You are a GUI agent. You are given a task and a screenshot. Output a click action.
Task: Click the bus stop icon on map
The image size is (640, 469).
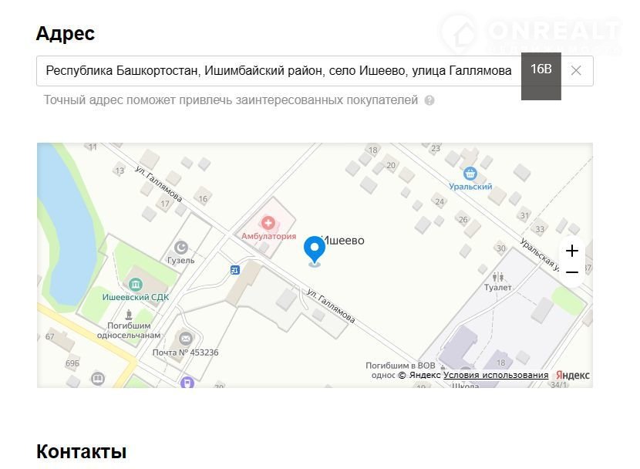pos(234,270)
